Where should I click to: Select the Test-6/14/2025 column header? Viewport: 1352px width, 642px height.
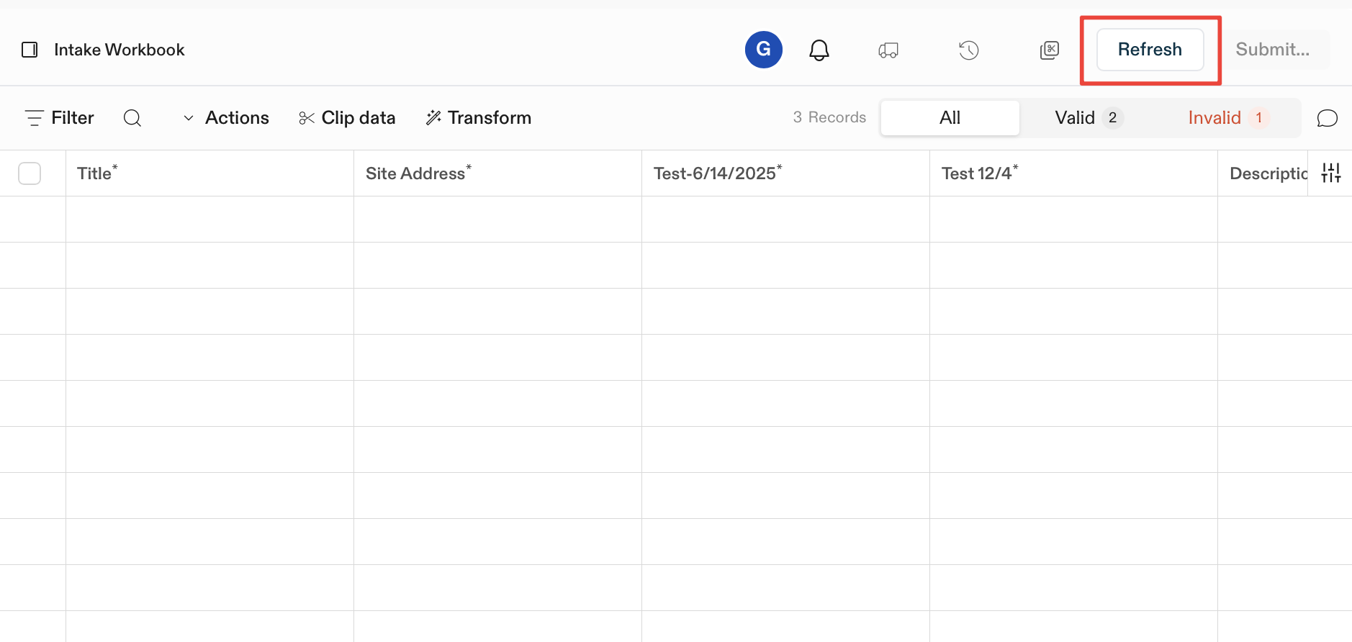785,173
